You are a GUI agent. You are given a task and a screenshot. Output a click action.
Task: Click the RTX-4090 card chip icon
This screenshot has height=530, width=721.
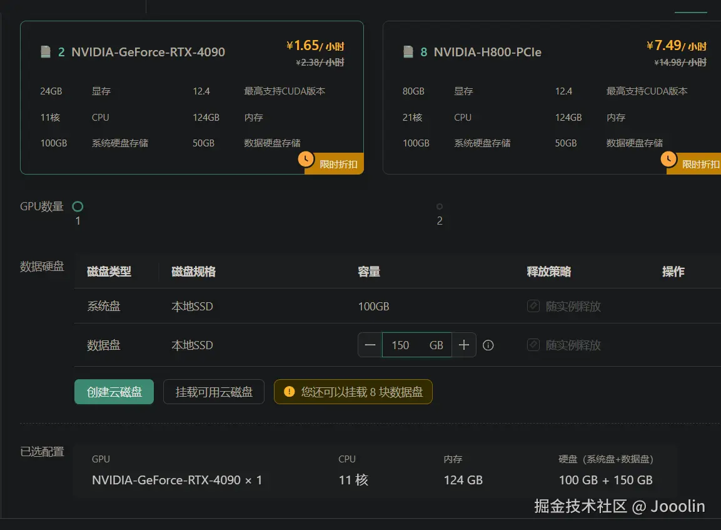pos(46,51)
